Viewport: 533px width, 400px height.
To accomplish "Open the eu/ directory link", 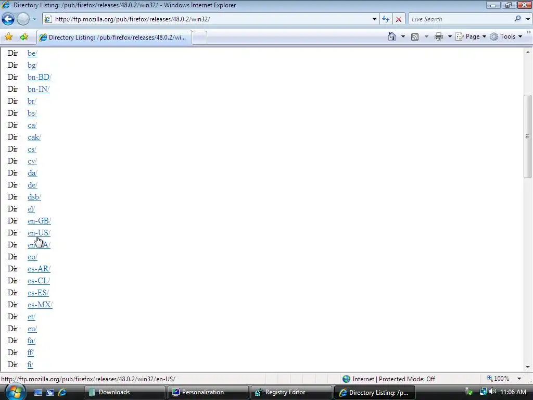I will (x=32, y=329).
